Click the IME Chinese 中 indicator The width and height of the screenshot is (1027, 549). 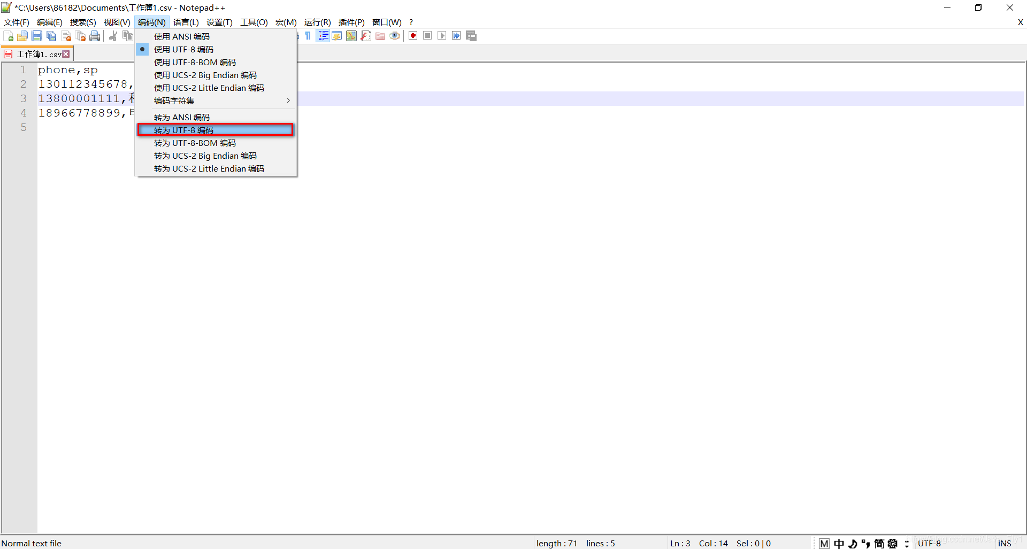click(x=839, y=543)
